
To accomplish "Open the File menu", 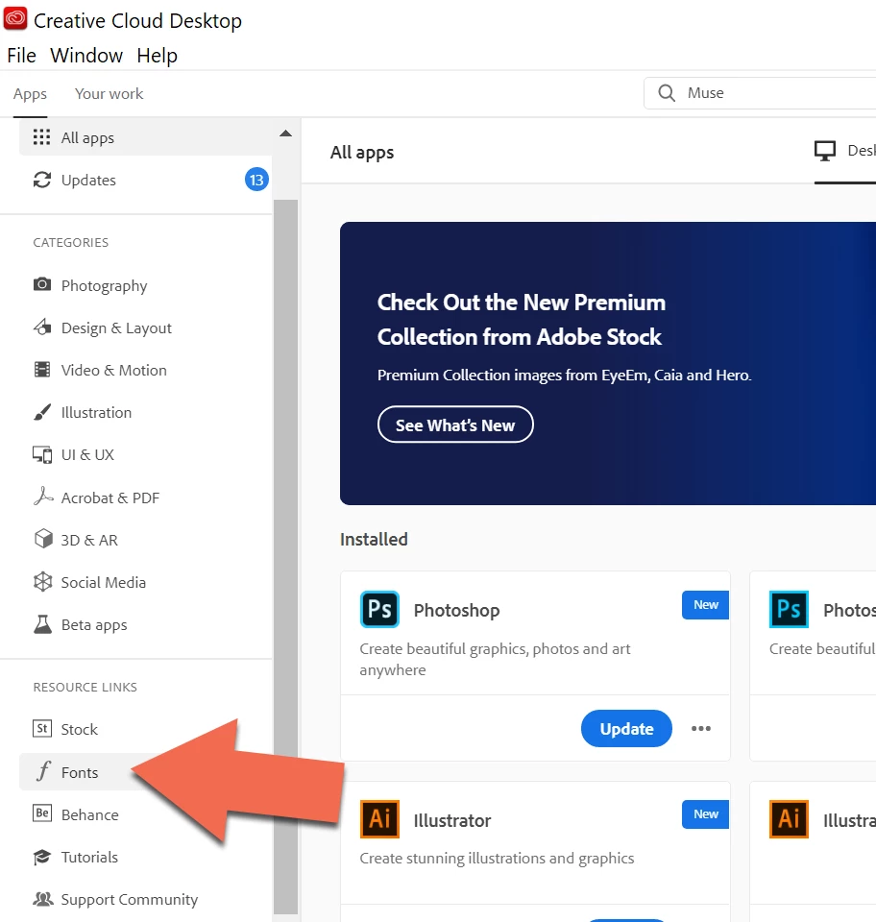I will click(x=22, y=56).
